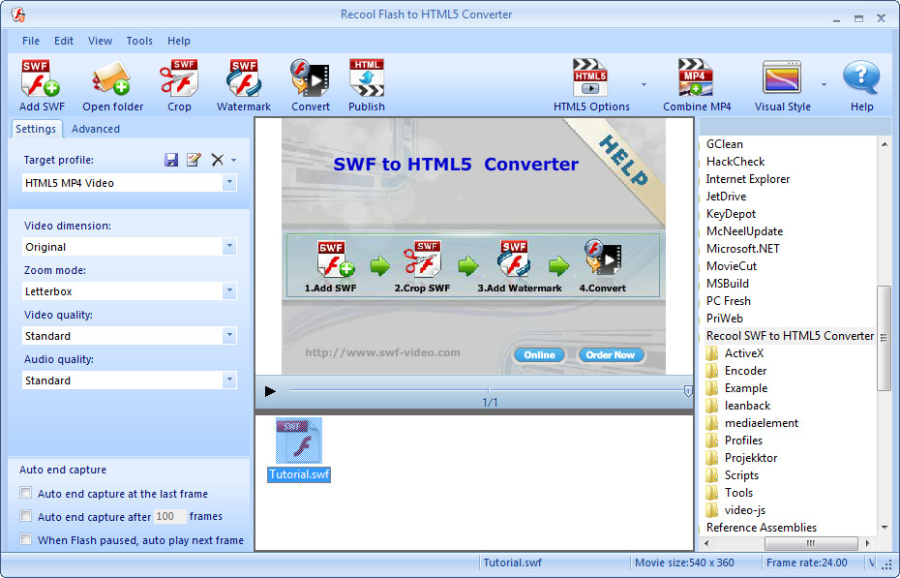Save the target profile with floppy icon
Image resolution: width=900 pixels, height=578 pixels.
(x=171, y=160)
